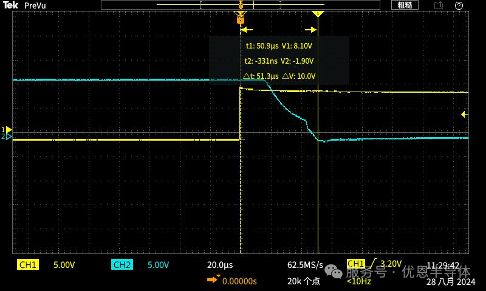Click the save/export icon in top bar
The height and width of the screenshot is (291, 486).
coord(438,5)
